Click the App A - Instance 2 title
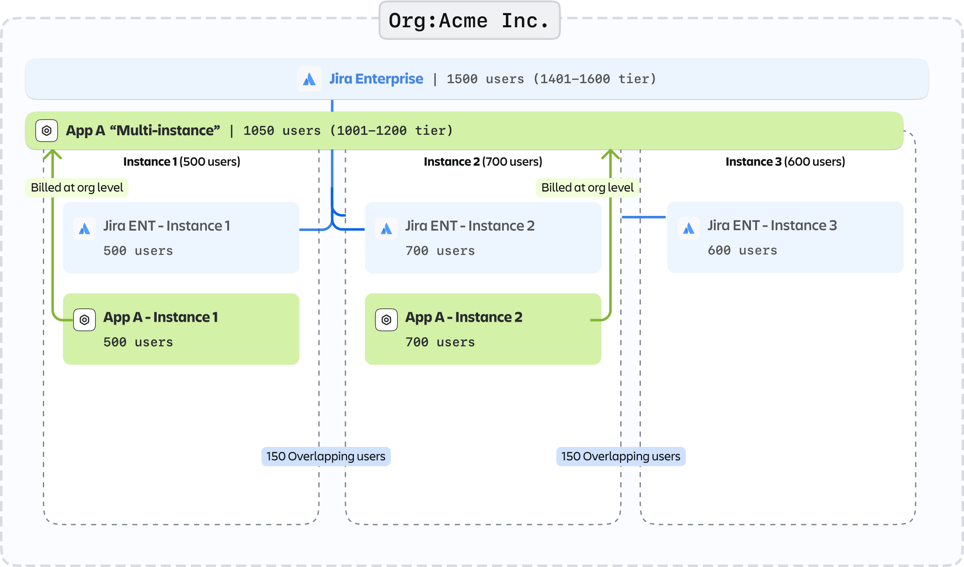964x567 pixels. pyautogui.click(x=464, y=317)
